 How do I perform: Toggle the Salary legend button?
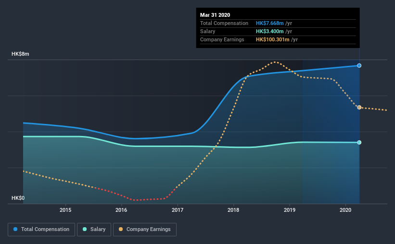(94, 230)
